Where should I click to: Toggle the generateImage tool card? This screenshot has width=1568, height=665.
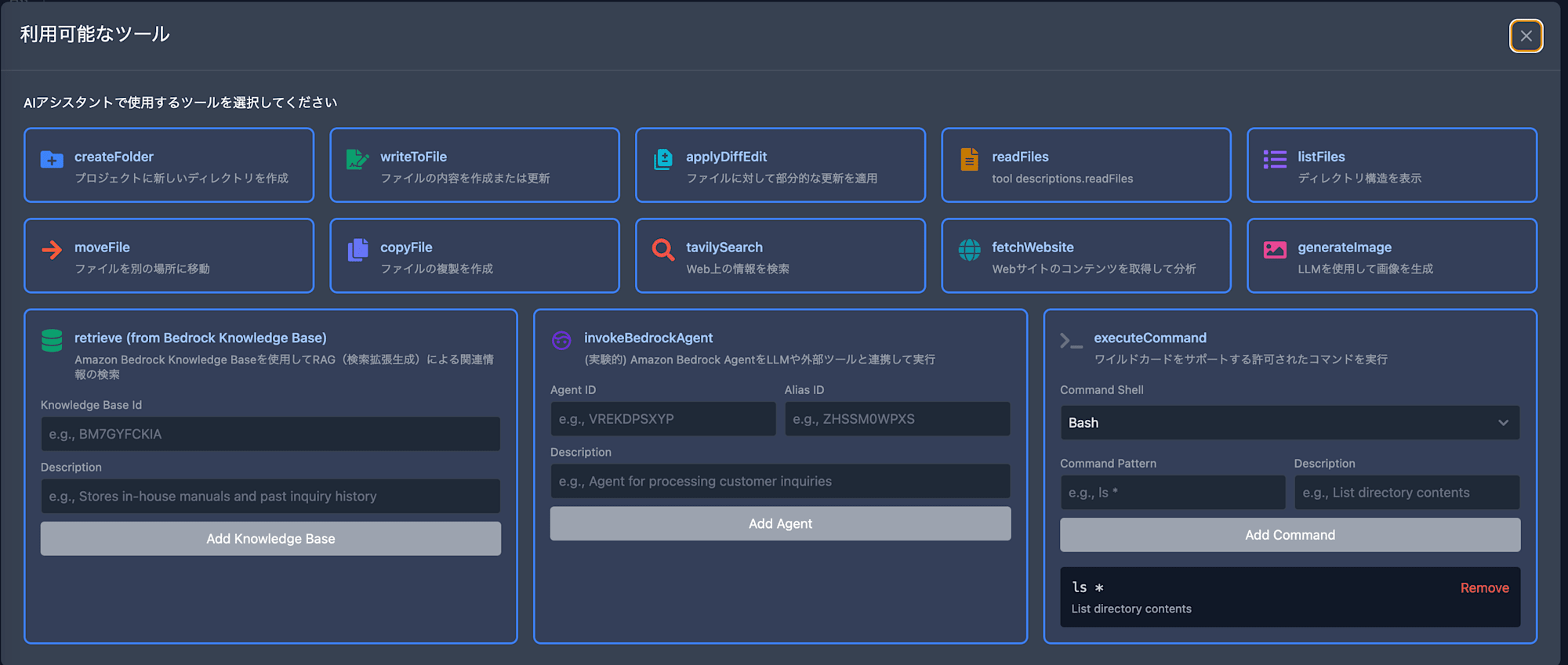tap(1392, 255)
